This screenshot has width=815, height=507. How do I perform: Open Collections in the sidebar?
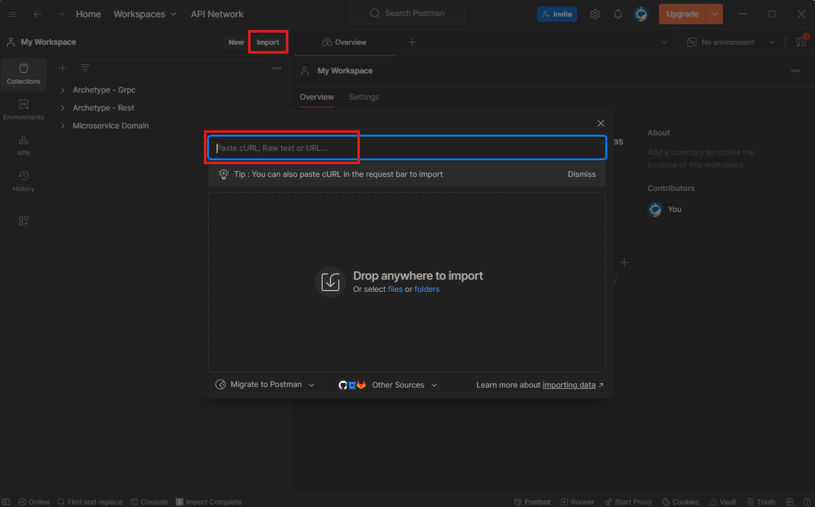tap(24, 74)
